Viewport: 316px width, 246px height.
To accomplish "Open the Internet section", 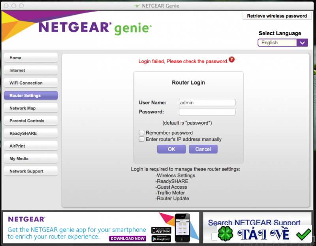I will tap(31, 70).
